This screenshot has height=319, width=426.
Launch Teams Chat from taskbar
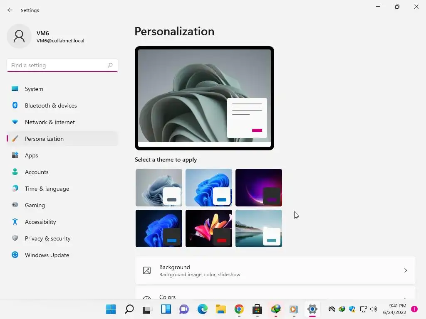(x=184, y=309)
